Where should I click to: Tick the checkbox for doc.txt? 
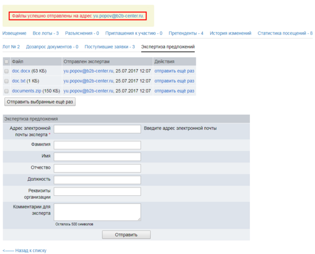click(x=6, y=81)
